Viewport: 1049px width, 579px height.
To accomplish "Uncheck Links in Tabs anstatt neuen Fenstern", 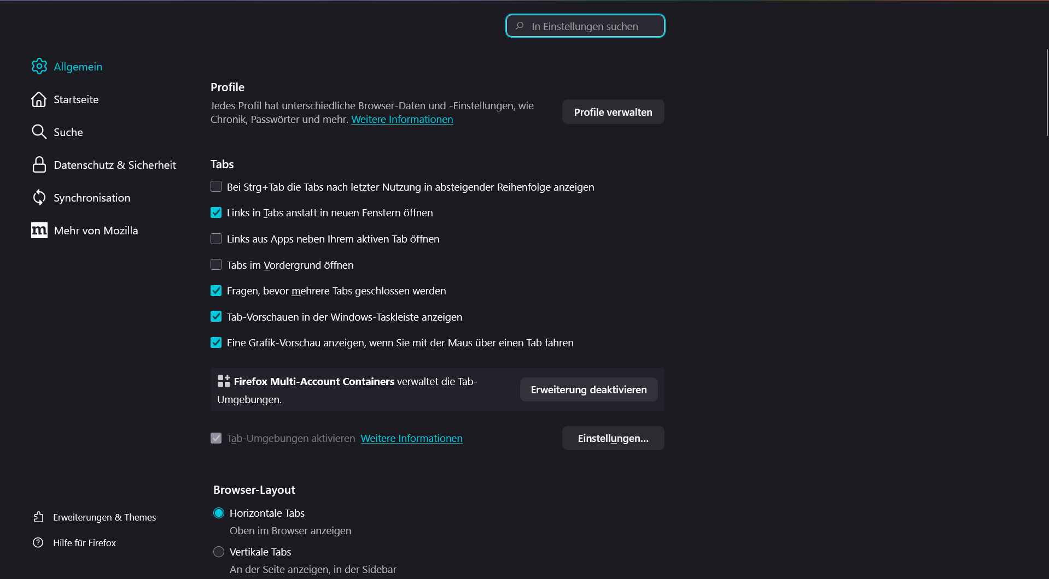I will tap(216, 212).
